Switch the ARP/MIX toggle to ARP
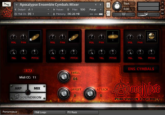This screenshot has width=165, height=115. point(19,88)
